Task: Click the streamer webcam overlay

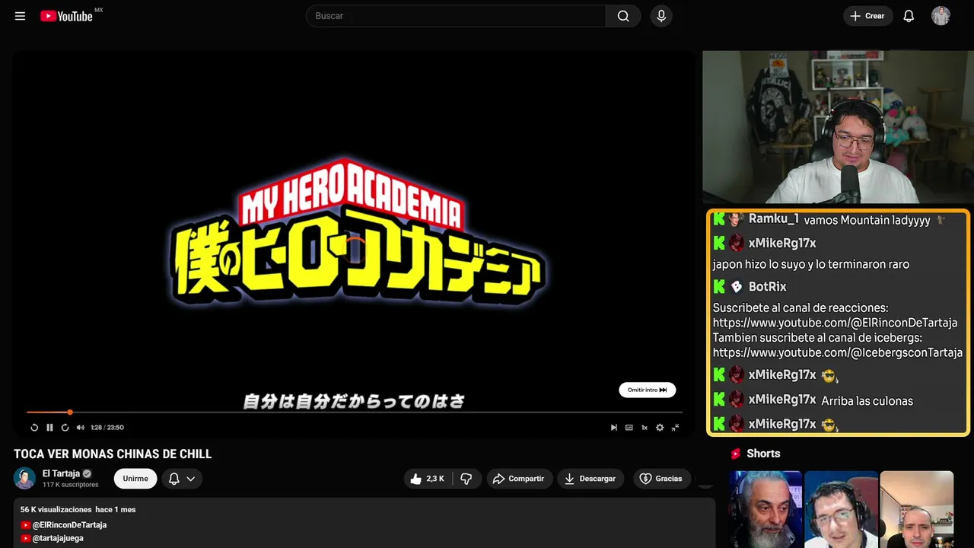Action: coord(837,127)
